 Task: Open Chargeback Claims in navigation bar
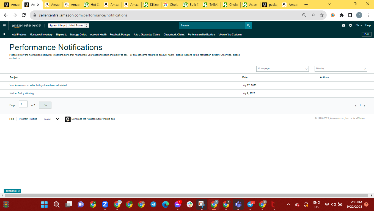174,35
